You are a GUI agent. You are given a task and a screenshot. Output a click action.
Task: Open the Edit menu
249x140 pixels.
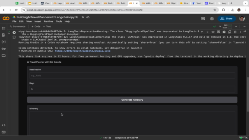click(x=21, y=21)
